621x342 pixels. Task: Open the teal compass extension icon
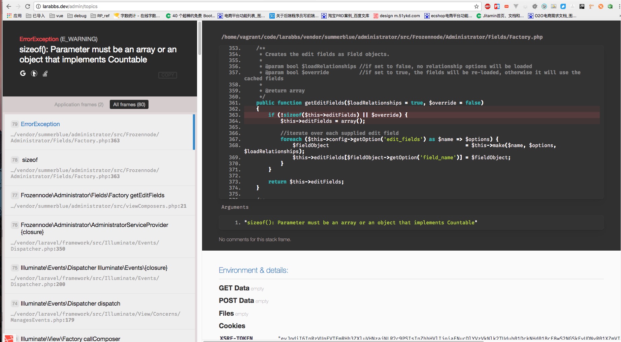[544, 6]
